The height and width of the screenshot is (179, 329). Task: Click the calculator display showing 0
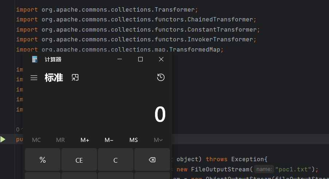point(160,115)
